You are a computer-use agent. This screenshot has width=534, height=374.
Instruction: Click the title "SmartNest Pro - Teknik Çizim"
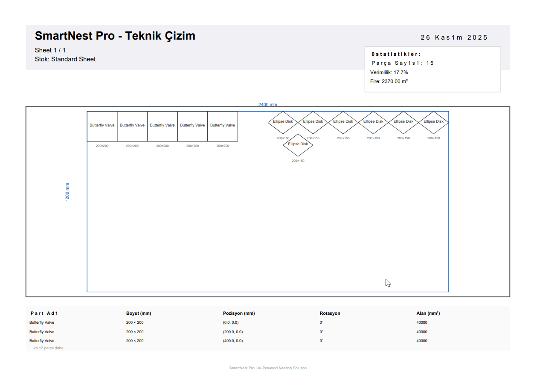point(115,36)
